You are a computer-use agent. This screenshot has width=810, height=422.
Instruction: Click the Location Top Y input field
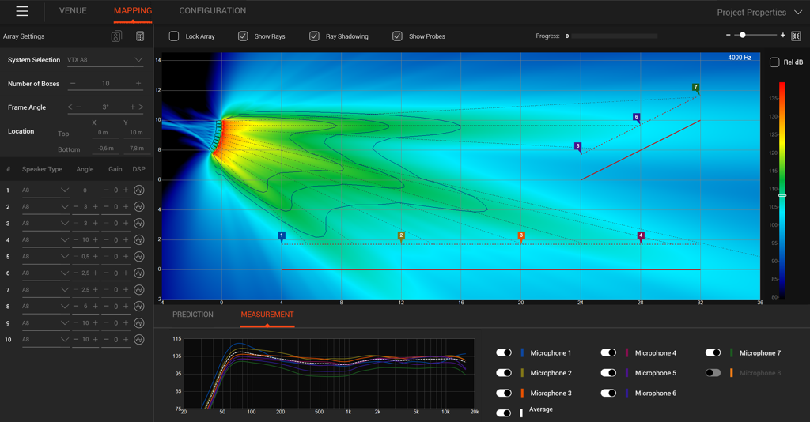tap(136, 133)
